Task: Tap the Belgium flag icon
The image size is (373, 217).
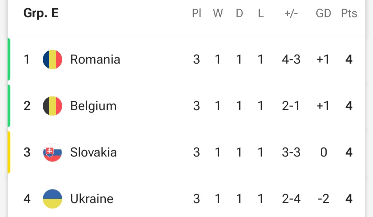Action: coord(52,106)
